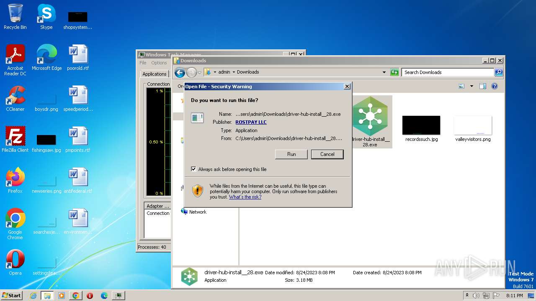Launch Skype from the desktop
This screenshot has width=536, height=301.
click(46, 17)
